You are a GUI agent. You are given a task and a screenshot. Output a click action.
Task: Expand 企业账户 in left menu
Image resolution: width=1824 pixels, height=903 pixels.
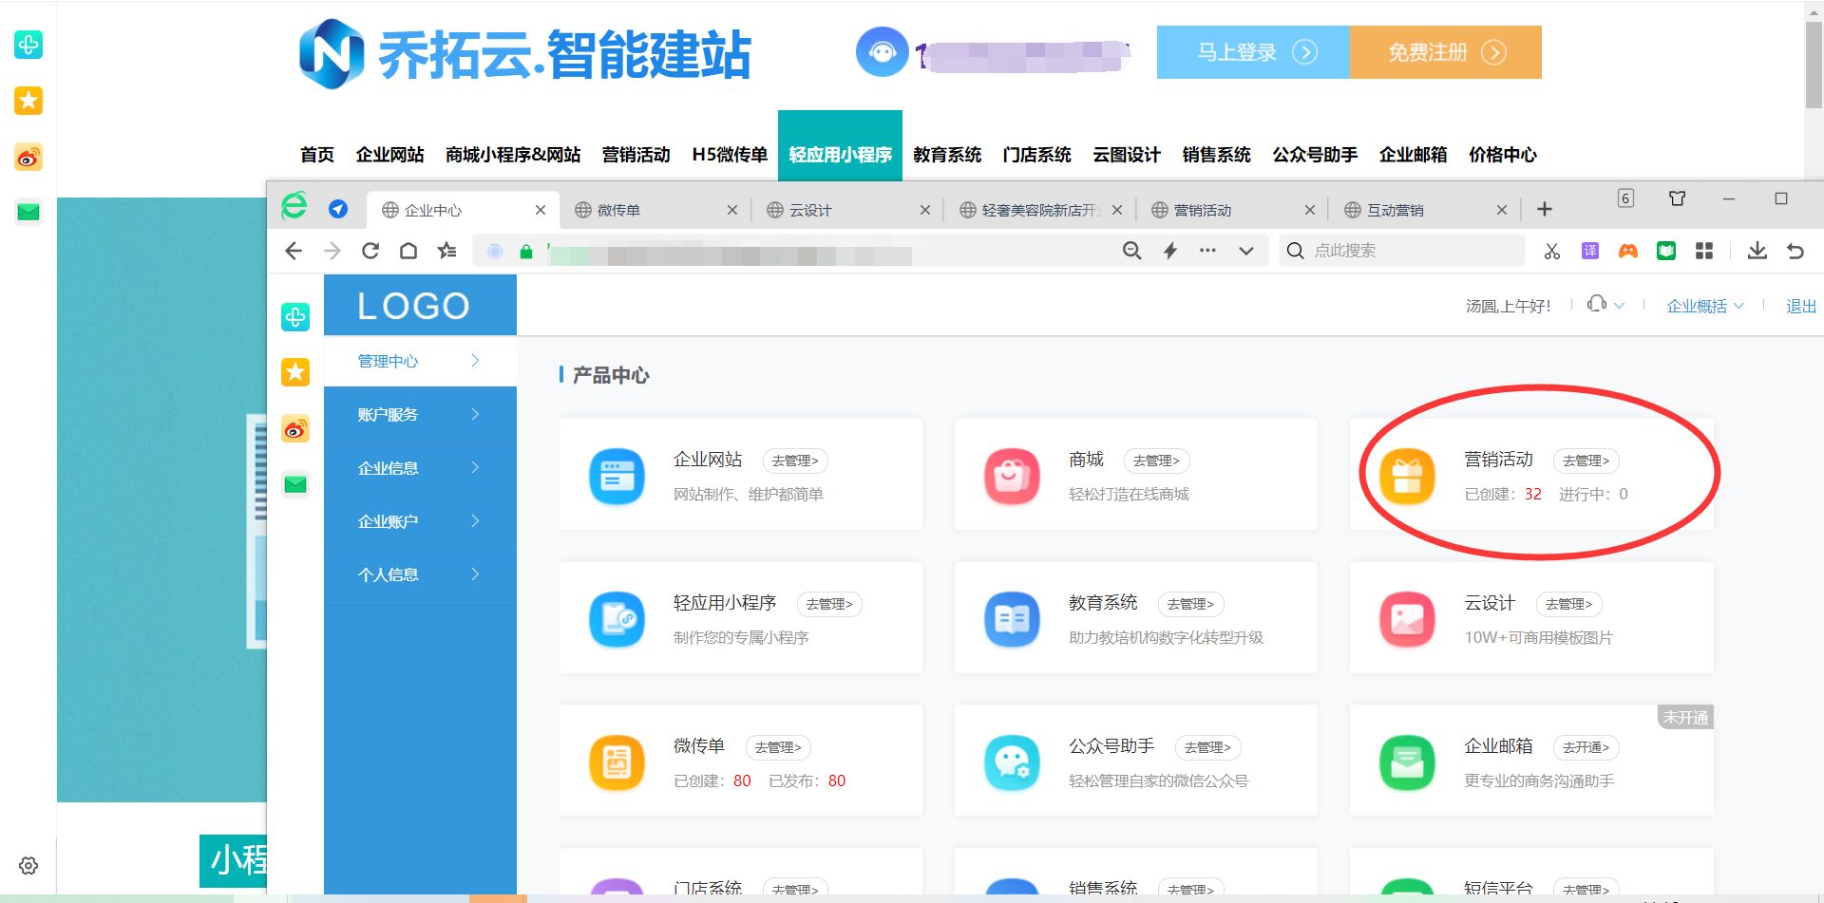tap(420, 520)
